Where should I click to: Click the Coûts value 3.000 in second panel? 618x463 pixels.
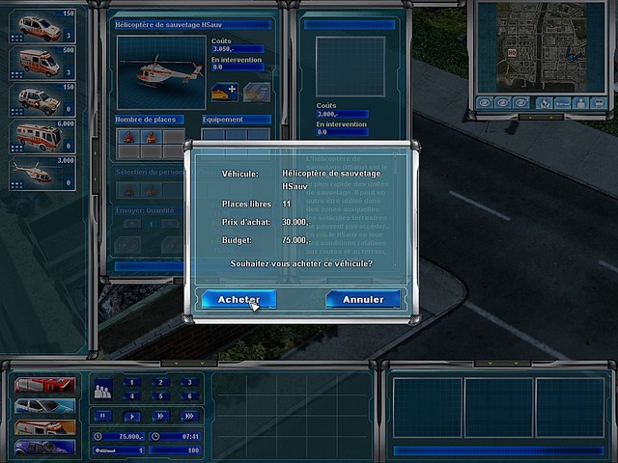pyautogui.click(x=342, y=114)
